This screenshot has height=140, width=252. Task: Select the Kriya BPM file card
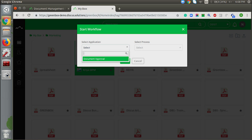point(94,70)
